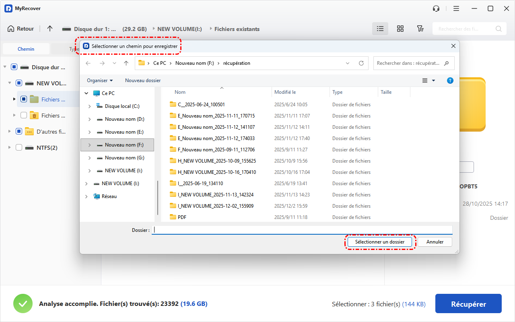The image size is (515, 322).
Task: Click the headset support icon
Action: click(436, 8)
